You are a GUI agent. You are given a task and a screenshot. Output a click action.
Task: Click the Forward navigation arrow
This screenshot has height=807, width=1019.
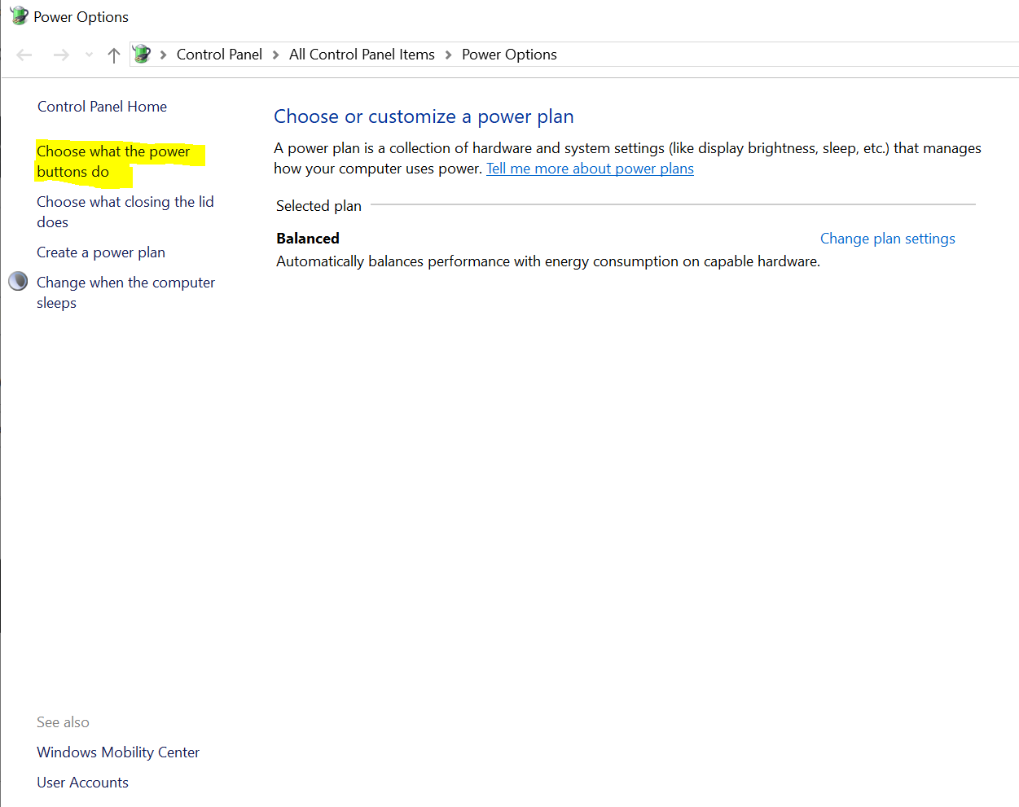[61, 55]
